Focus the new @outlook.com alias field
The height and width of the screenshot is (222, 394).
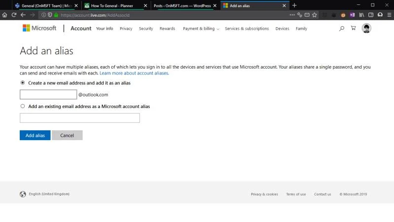pyautogui.click(x=48, y=94)
